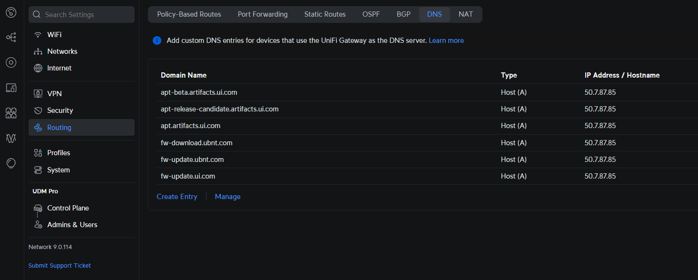Select the DNS tab
Image resolution: width=698 pixels, height=280 pixels.
pyautogui.click(x=434, y=14)
